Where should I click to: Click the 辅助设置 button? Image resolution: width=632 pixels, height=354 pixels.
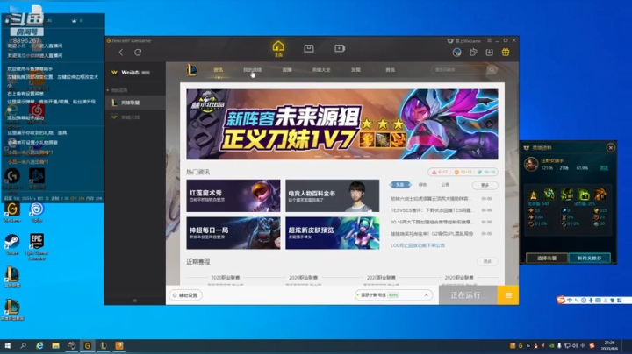pyautogui.click(x=185, y=295)
